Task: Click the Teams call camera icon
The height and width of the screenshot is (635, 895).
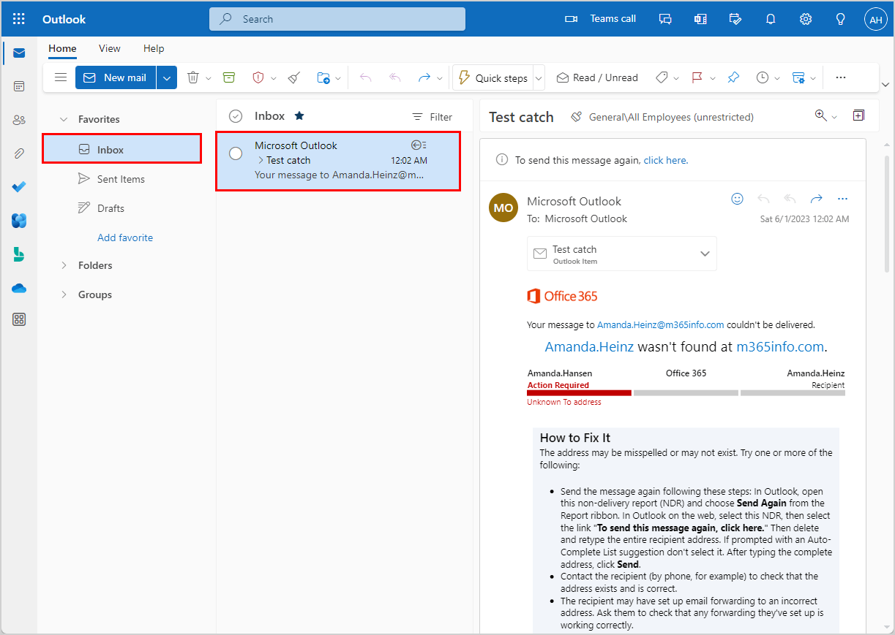Action: pos(572,19)
